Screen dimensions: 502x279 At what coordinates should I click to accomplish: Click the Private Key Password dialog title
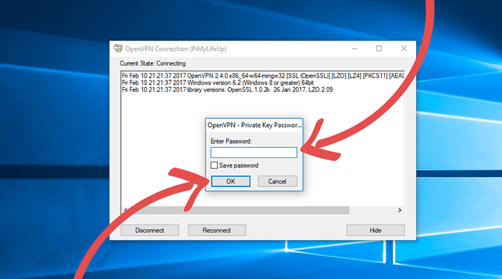coord(254,125)
